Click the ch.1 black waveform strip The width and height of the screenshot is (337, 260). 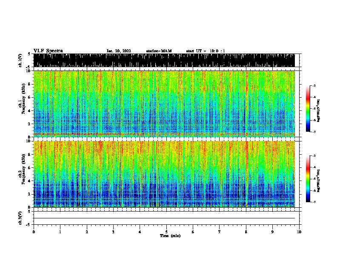click(164, 60)
